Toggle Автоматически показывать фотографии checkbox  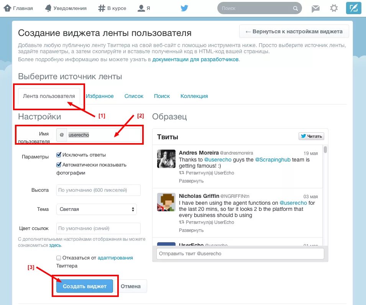59,165
